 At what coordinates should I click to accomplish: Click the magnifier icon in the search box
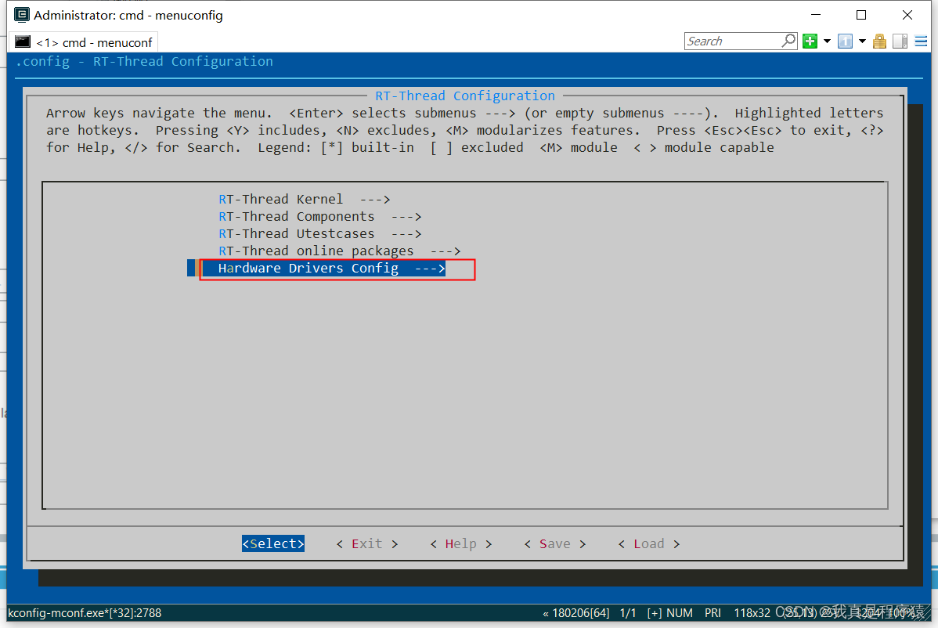(789, 41)
